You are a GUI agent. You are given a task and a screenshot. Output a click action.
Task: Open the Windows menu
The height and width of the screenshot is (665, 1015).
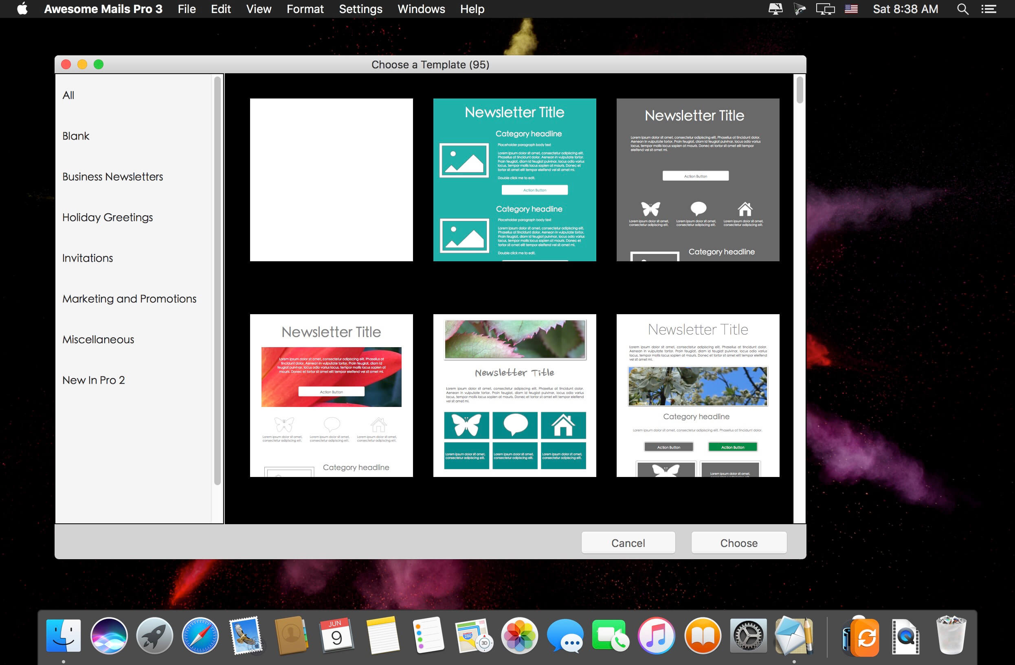pos(421,9)
